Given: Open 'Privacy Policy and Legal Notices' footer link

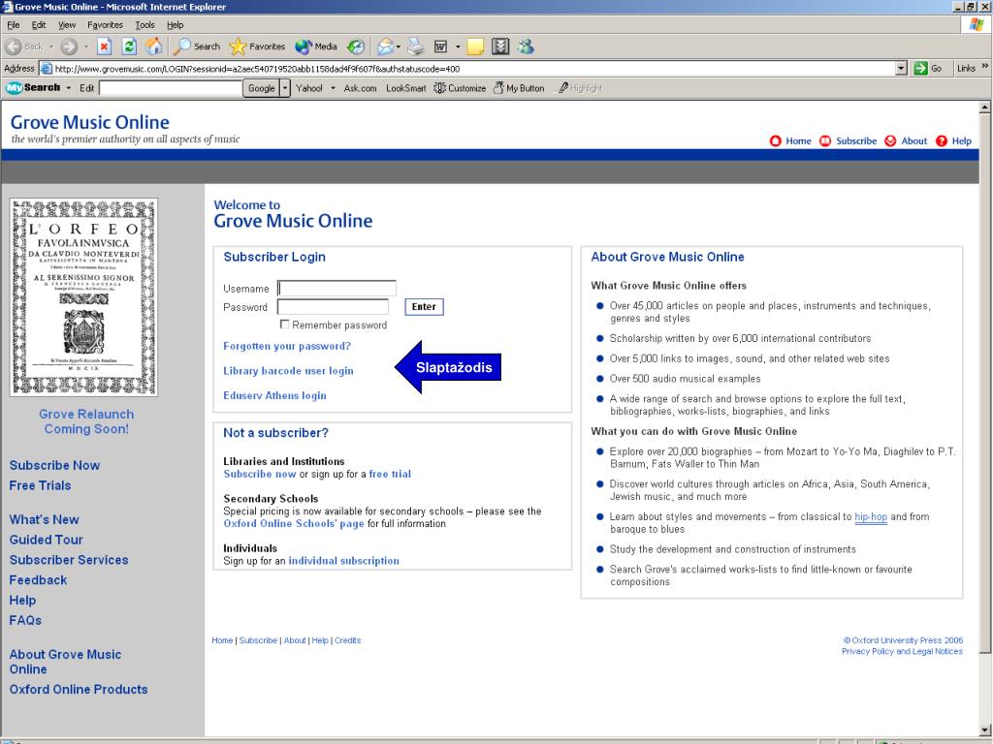Looking at the screenshot, I should tap(903, 651).
